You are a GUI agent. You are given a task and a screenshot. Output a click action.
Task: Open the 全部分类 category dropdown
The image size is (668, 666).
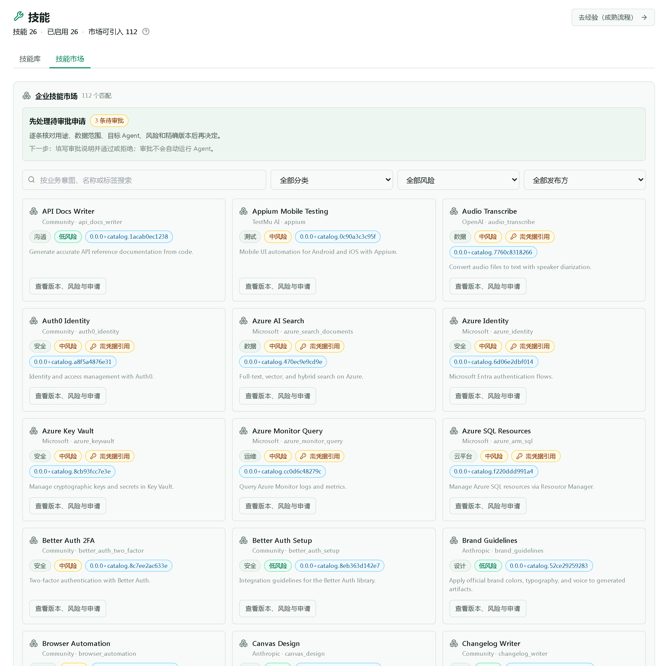[x=332, y=180]
